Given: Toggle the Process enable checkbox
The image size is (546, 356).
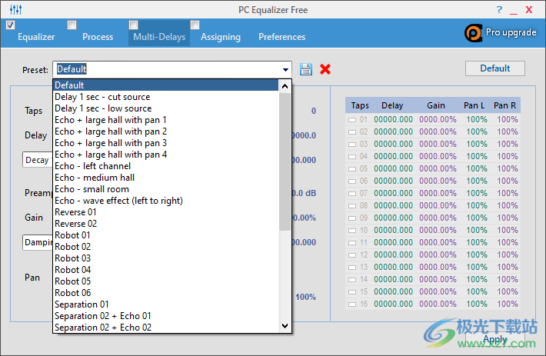Looking at the screenshot, I should point(72,25).
